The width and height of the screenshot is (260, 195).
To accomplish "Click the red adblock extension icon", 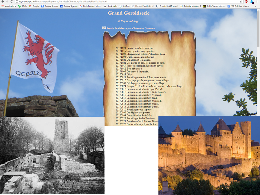I will [x=246, y=2].
